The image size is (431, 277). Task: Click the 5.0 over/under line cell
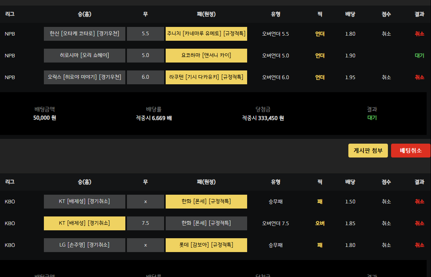(x=145, y=55)
